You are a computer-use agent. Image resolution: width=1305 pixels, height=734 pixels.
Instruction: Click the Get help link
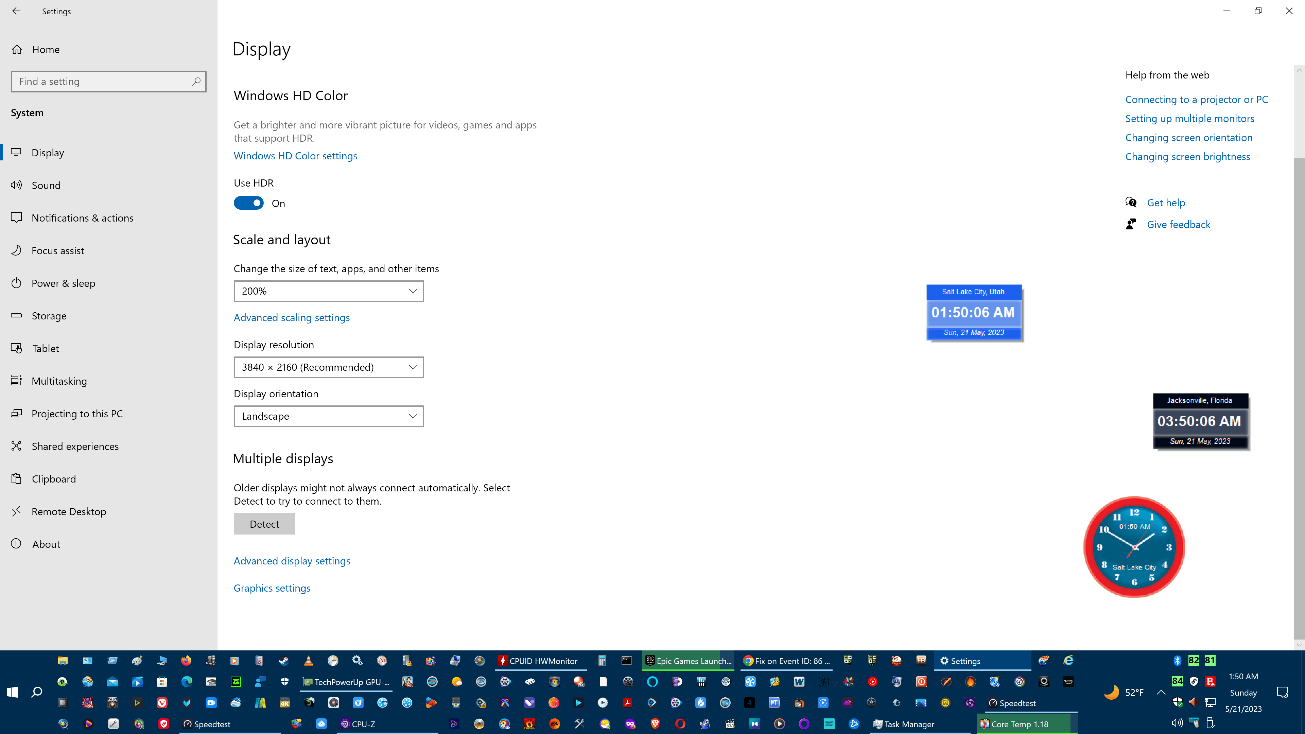click(x=1165, y=203)
